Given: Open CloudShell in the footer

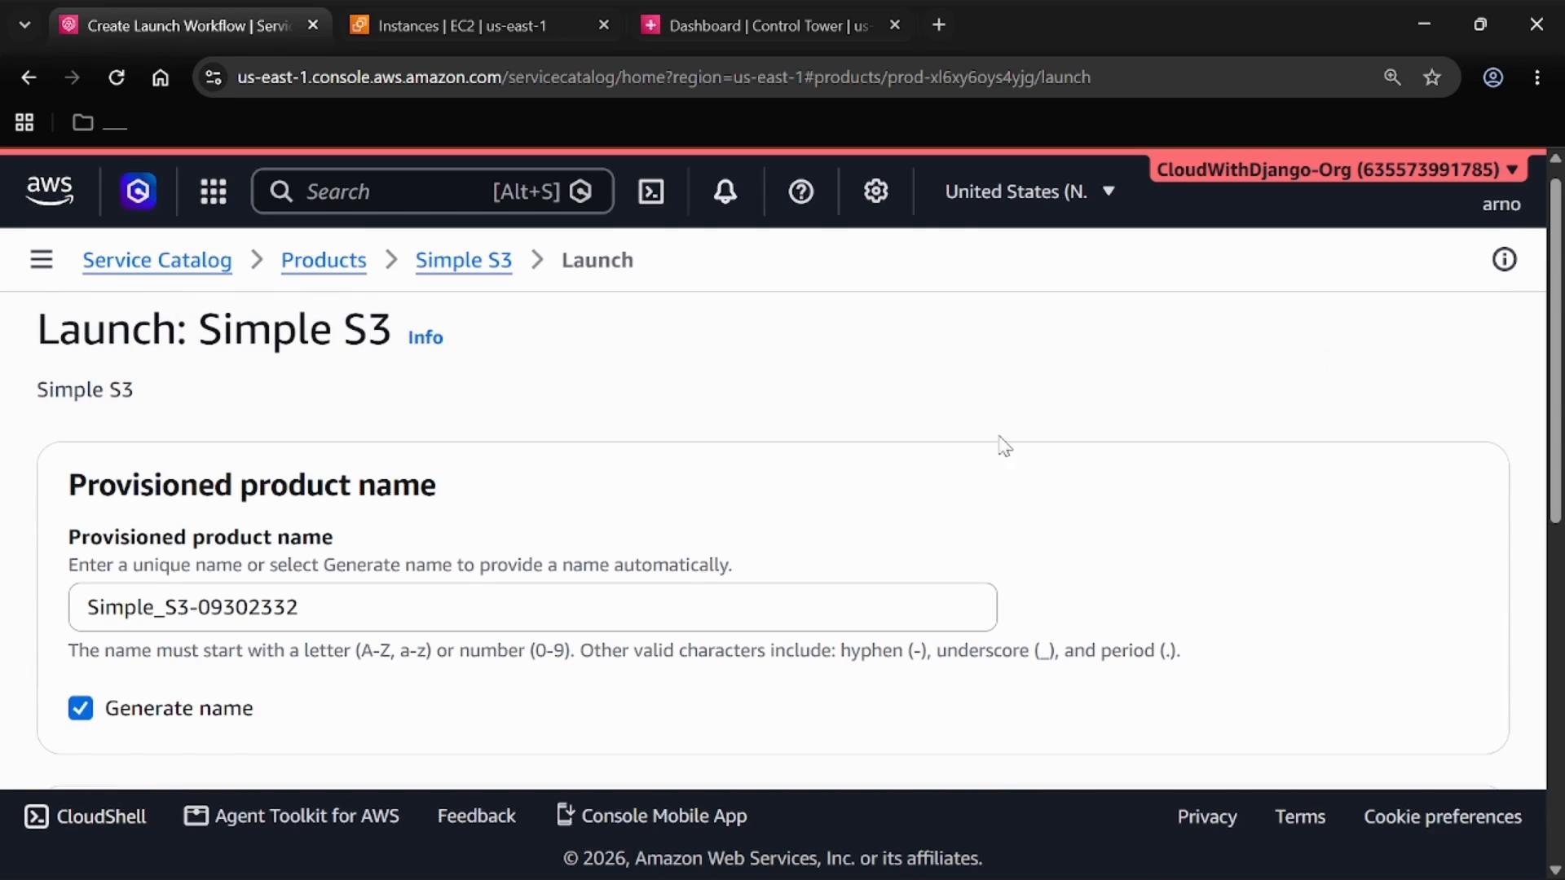Looking at the screenshot, I should (85, 816).
